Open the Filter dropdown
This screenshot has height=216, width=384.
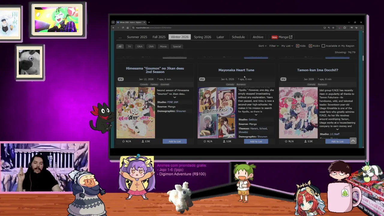pyautogui.click(x=274, y=46)
